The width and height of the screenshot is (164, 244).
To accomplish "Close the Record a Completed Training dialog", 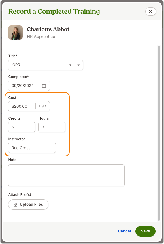I will pyautogui.click(x=150, y=12).
